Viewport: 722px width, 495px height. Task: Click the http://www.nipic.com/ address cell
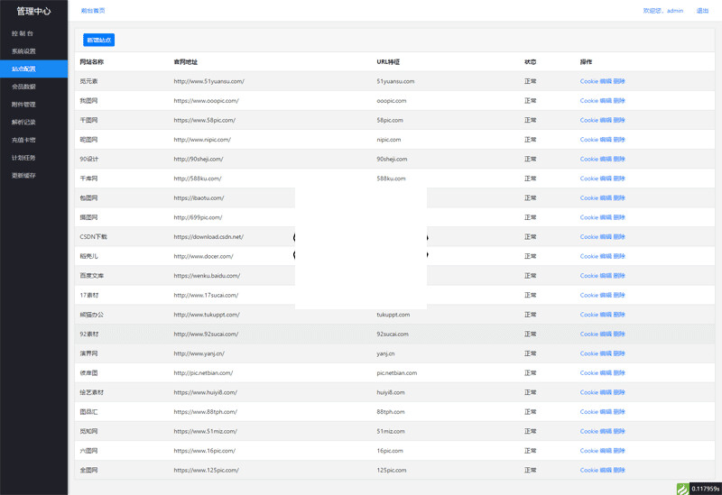[202, 140]
